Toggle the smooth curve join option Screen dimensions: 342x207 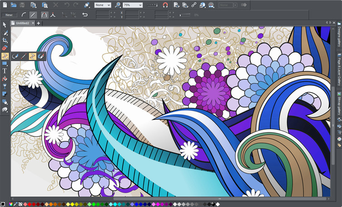[44, 15]
